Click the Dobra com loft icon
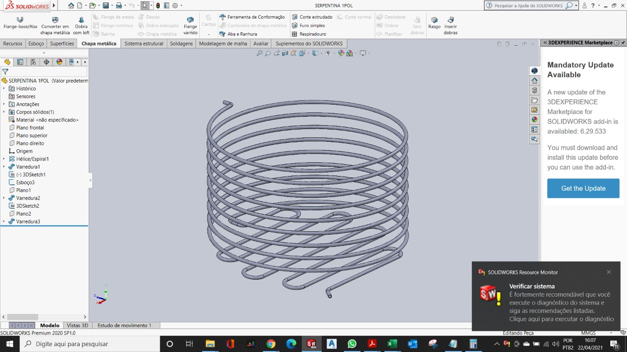Viewport: 627px width, 352px height. click(x=81, y=20)
